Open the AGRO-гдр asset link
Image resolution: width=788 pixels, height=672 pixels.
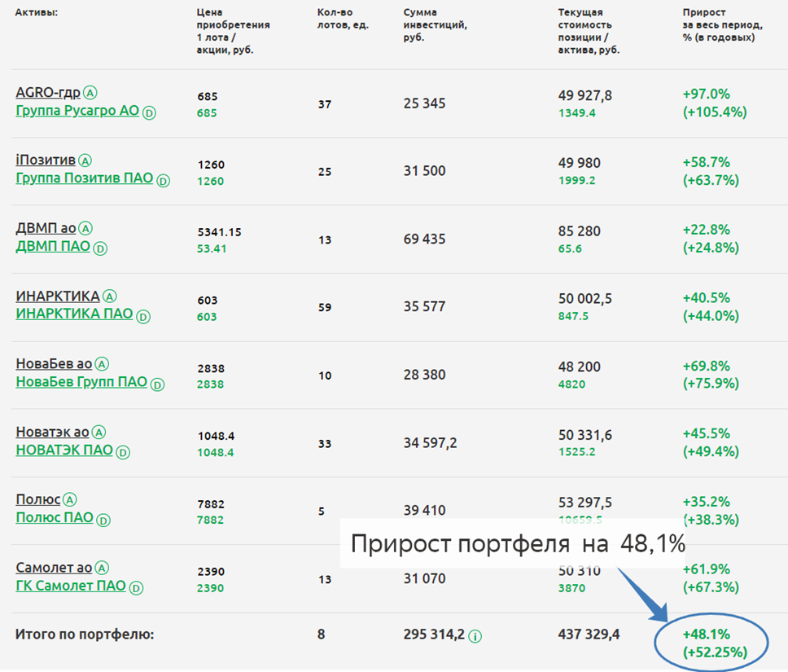(x=48, y=92)
